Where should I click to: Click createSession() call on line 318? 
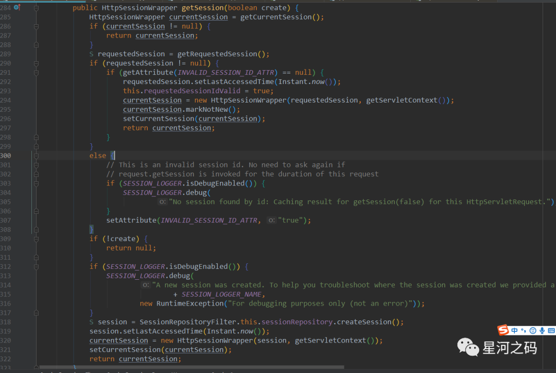tap(368, 322)
